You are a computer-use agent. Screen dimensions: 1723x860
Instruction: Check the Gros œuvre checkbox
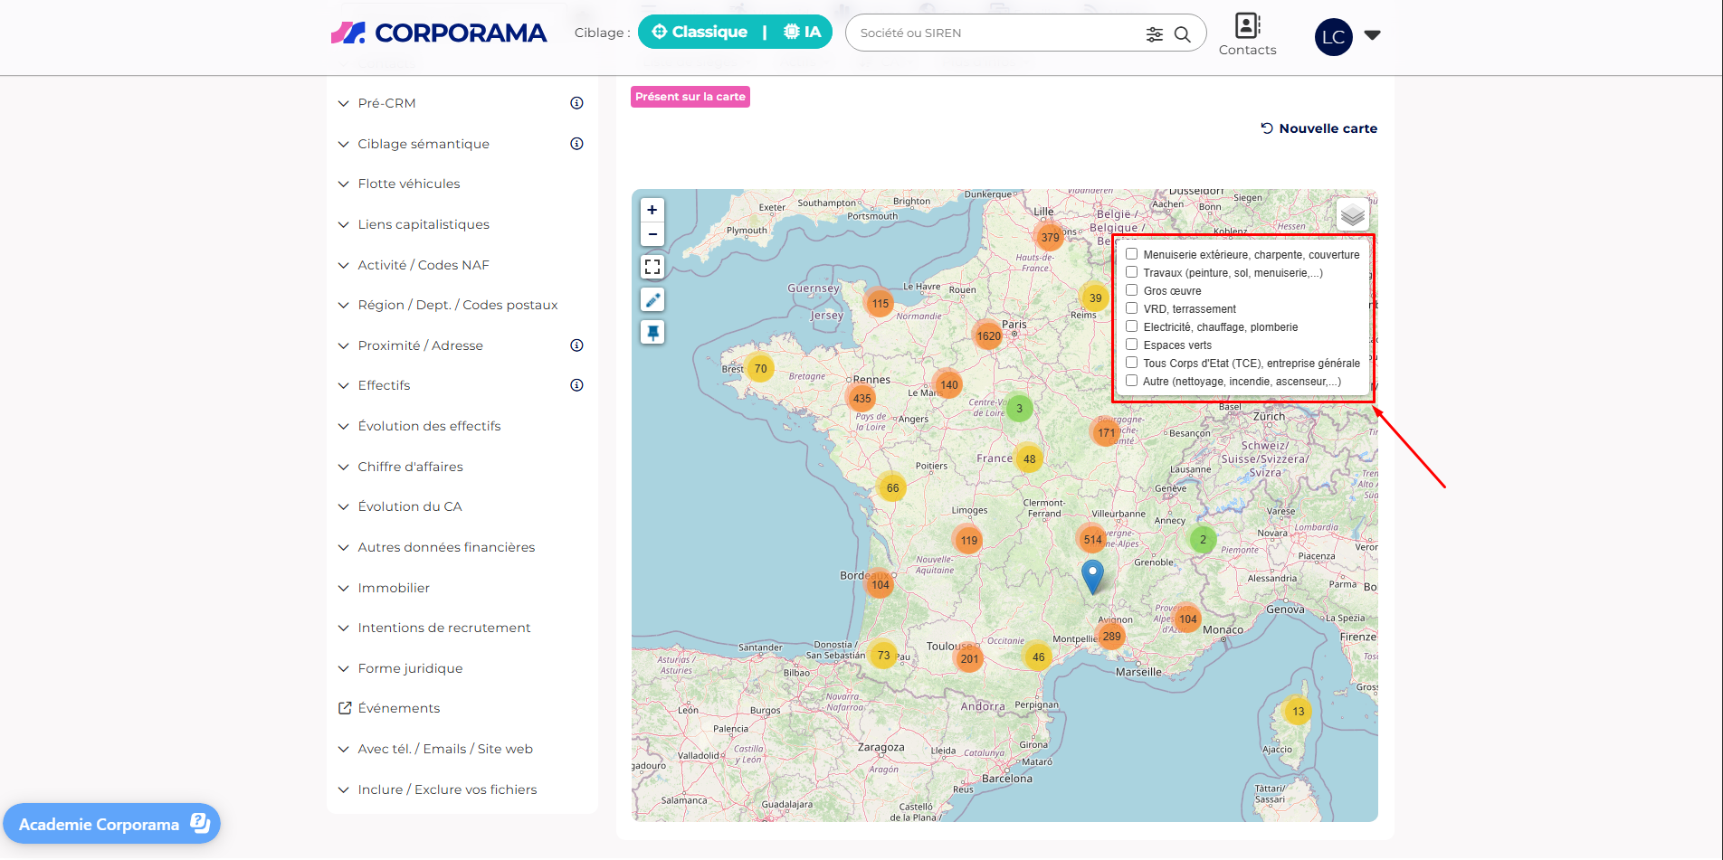point(1131,290)
